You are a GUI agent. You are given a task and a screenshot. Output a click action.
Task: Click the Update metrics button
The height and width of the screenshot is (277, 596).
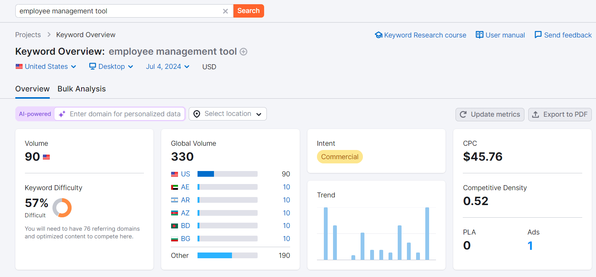[490, 114]
